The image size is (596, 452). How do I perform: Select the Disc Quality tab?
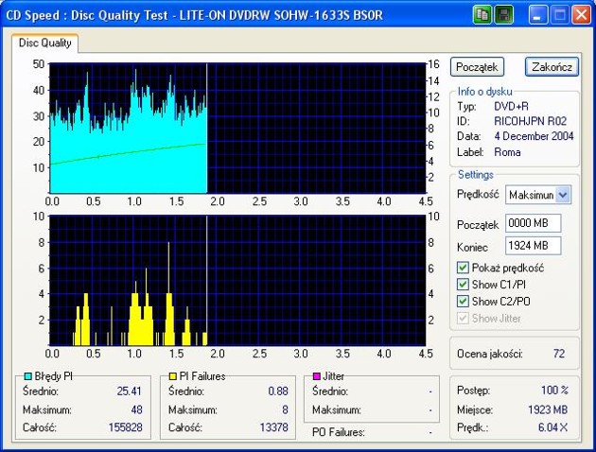click(x=44, y=43)
